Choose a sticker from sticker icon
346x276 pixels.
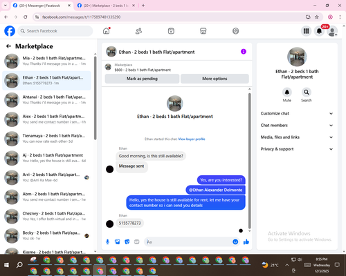pyautogui.click(x=127, y=241)
